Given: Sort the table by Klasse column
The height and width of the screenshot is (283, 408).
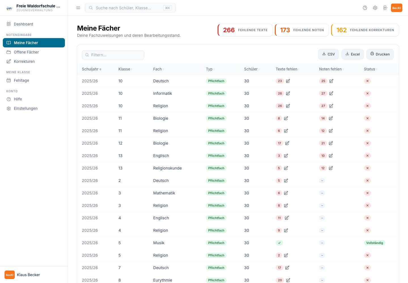Looking at the screenshot, I should pos(125,69).
